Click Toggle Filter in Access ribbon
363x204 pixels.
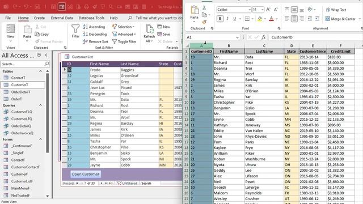(124, 41)
